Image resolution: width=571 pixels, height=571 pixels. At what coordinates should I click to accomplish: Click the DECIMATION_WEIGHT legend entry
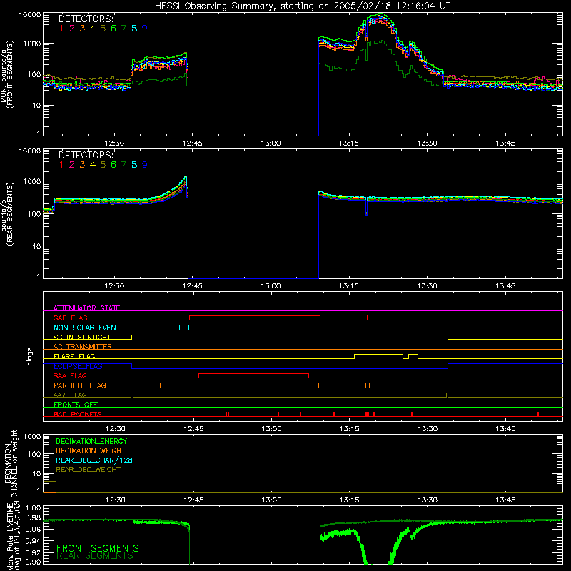pyautogui.click(x=91, y=451)
